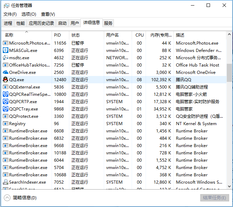The width and height of the screenshot is (233, 207).
Task: Click description Office Hub Task Host
Action: [x=197, y=65]
